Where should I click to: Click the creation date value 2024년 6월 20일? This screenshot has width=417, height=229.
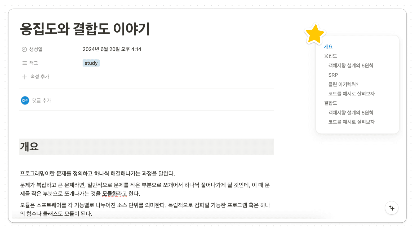pos(112,49)
